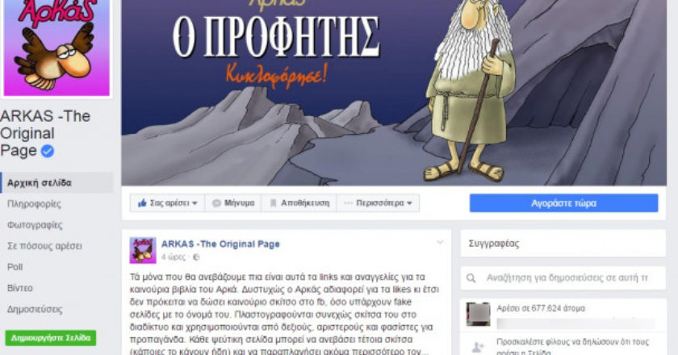Image resolution: width=678 pixels, height=355 pixels.
Task: Click the blue verified badge beside page name
Action: click(x=48, y=151)
